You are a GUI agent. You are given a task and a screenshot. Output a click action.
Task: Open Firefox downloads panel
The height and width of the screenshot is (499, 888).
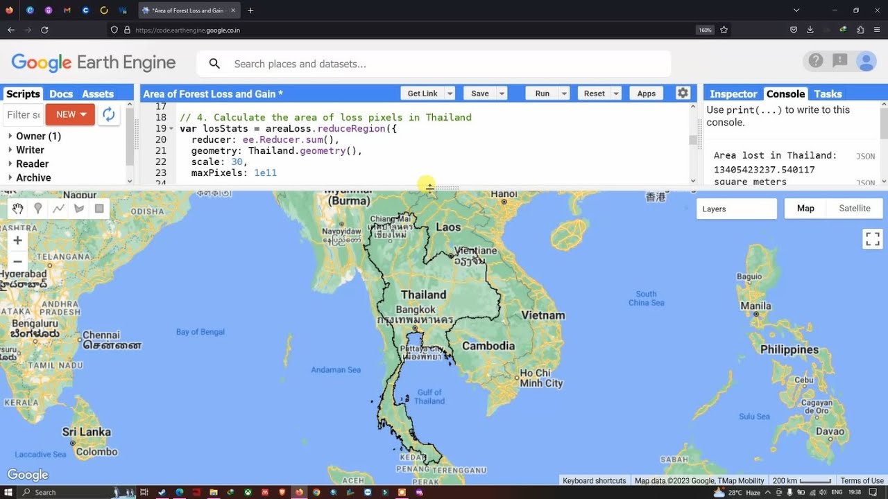coord(810,30)
